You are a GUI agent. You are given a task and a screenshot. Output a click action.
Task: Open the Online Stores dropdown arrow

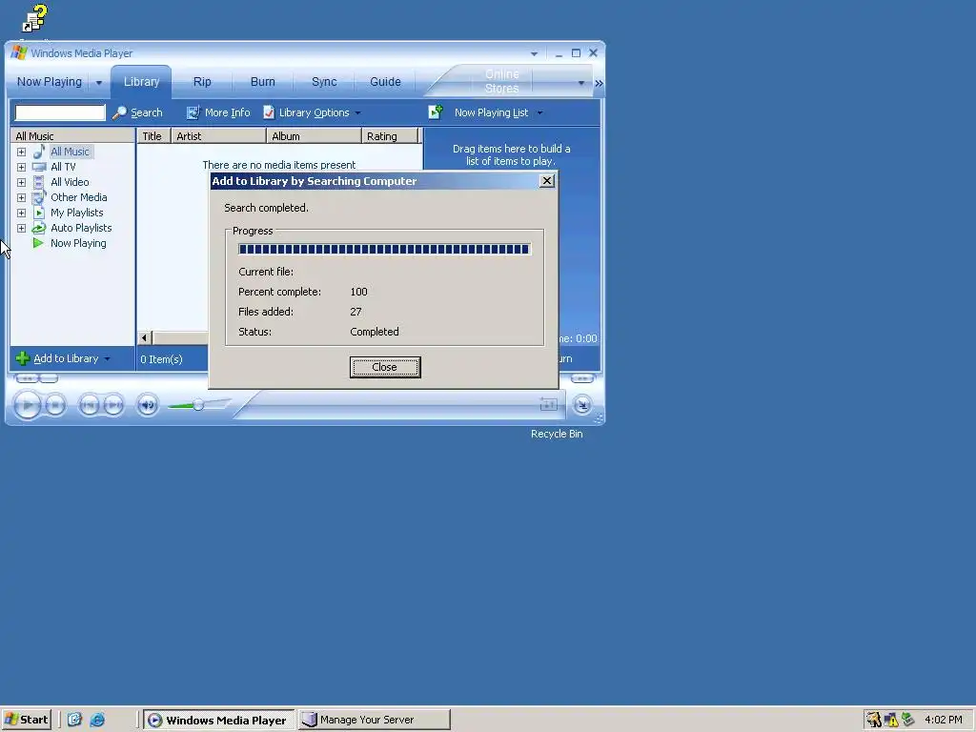tap(580, 82)
